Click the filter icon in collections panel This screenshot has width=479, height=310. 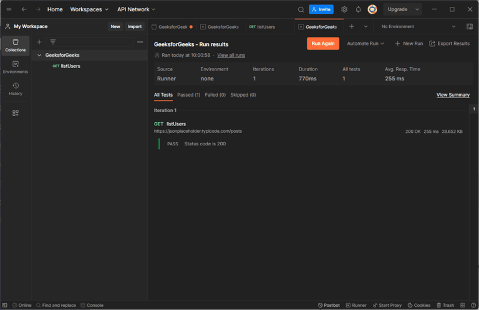53,42
